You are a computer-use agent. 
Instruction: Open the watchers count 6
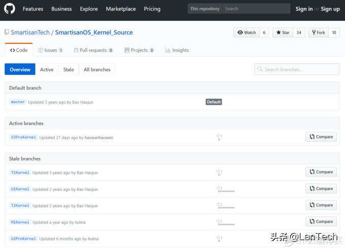(264, 33)
